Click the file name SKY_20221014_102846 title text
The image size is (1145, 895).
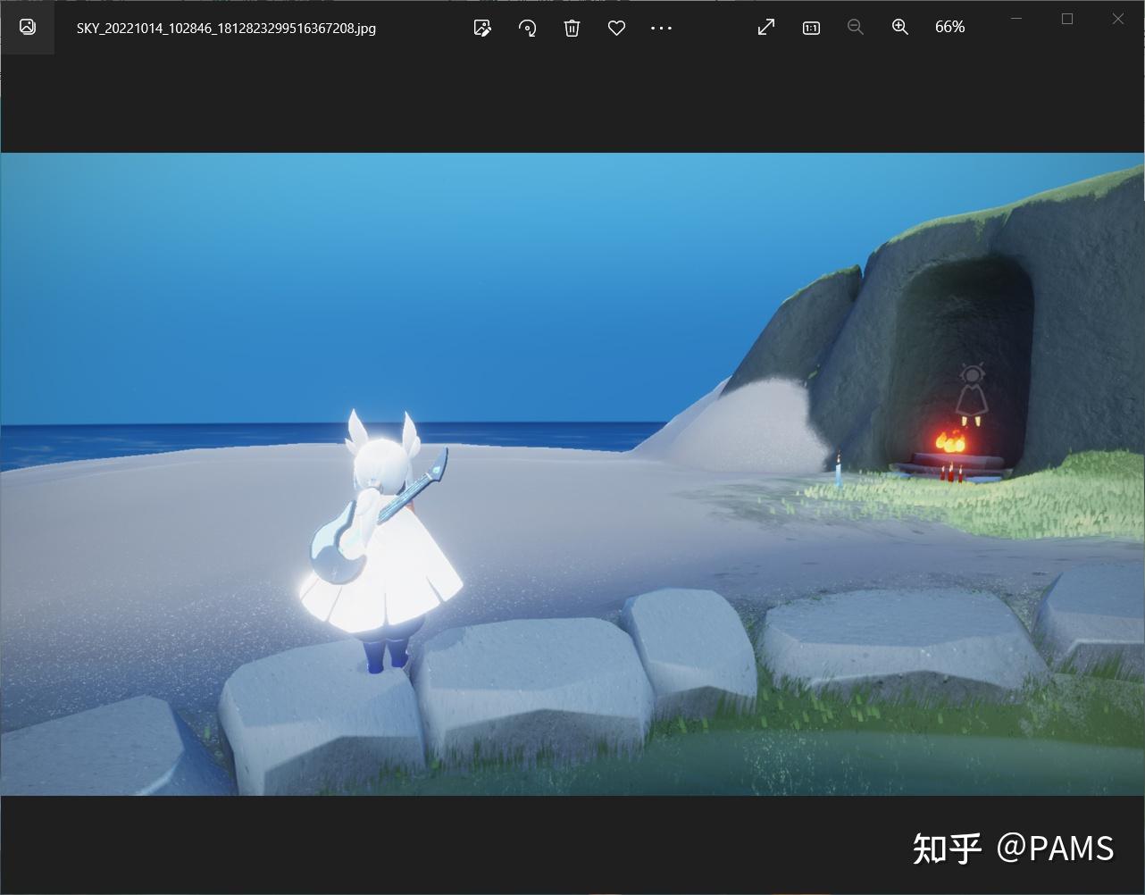226,29
